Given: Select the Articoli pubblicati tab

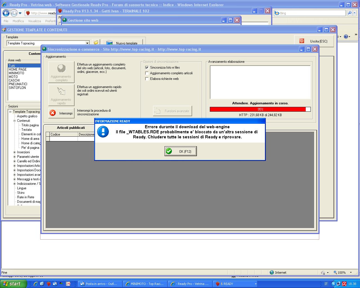Looking at the screenshot, I should 71,128.
